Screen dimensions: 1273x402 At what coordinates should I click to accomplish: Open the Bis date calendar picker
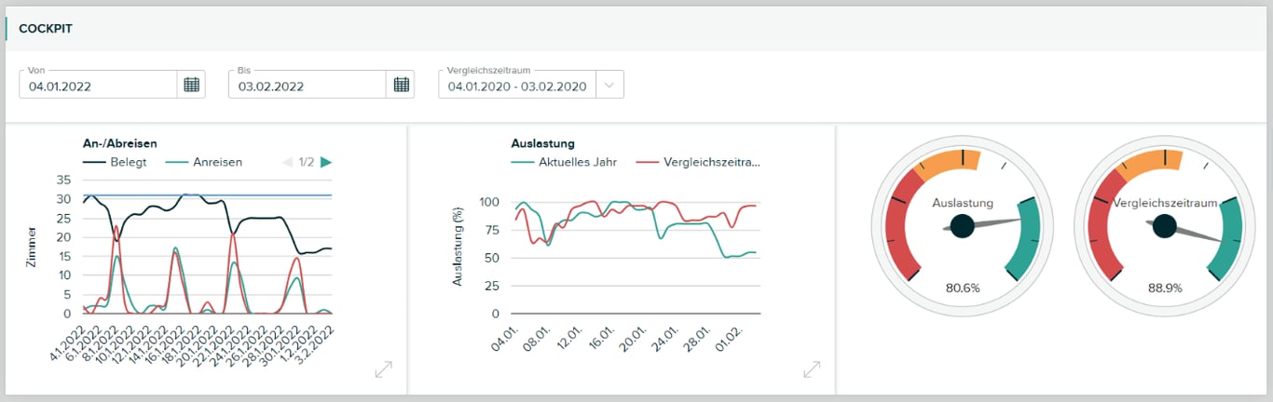401,85
